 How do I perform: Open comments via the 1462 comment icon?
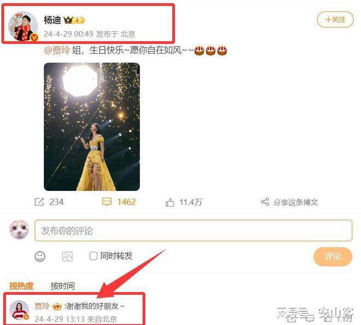point(107,202)
